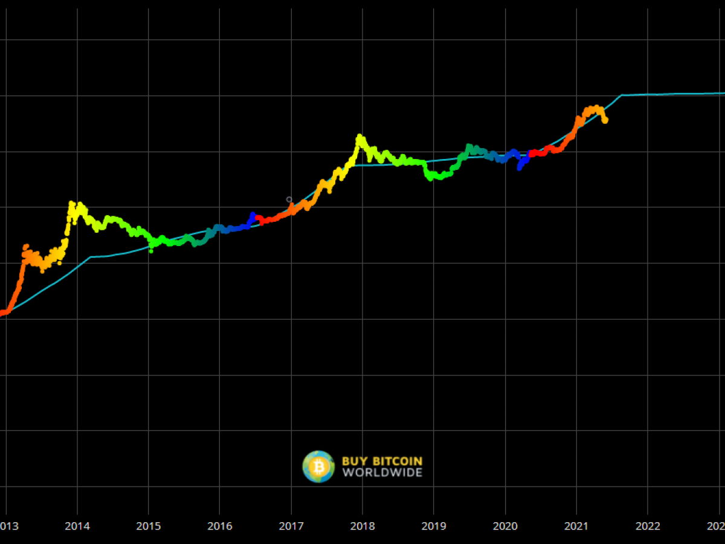The width and height of the screenshot is (725, 544).
Task: Select the blue spike in mid-2016
Action: [x=253, y=215]
